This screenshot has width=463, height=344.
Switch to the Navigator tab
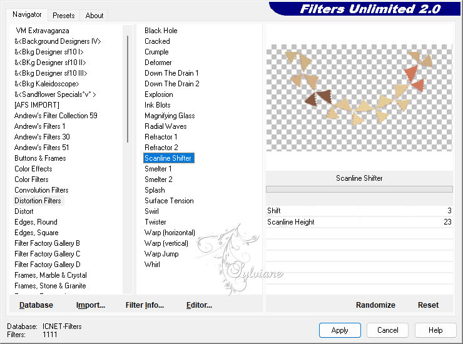[27, 14]
